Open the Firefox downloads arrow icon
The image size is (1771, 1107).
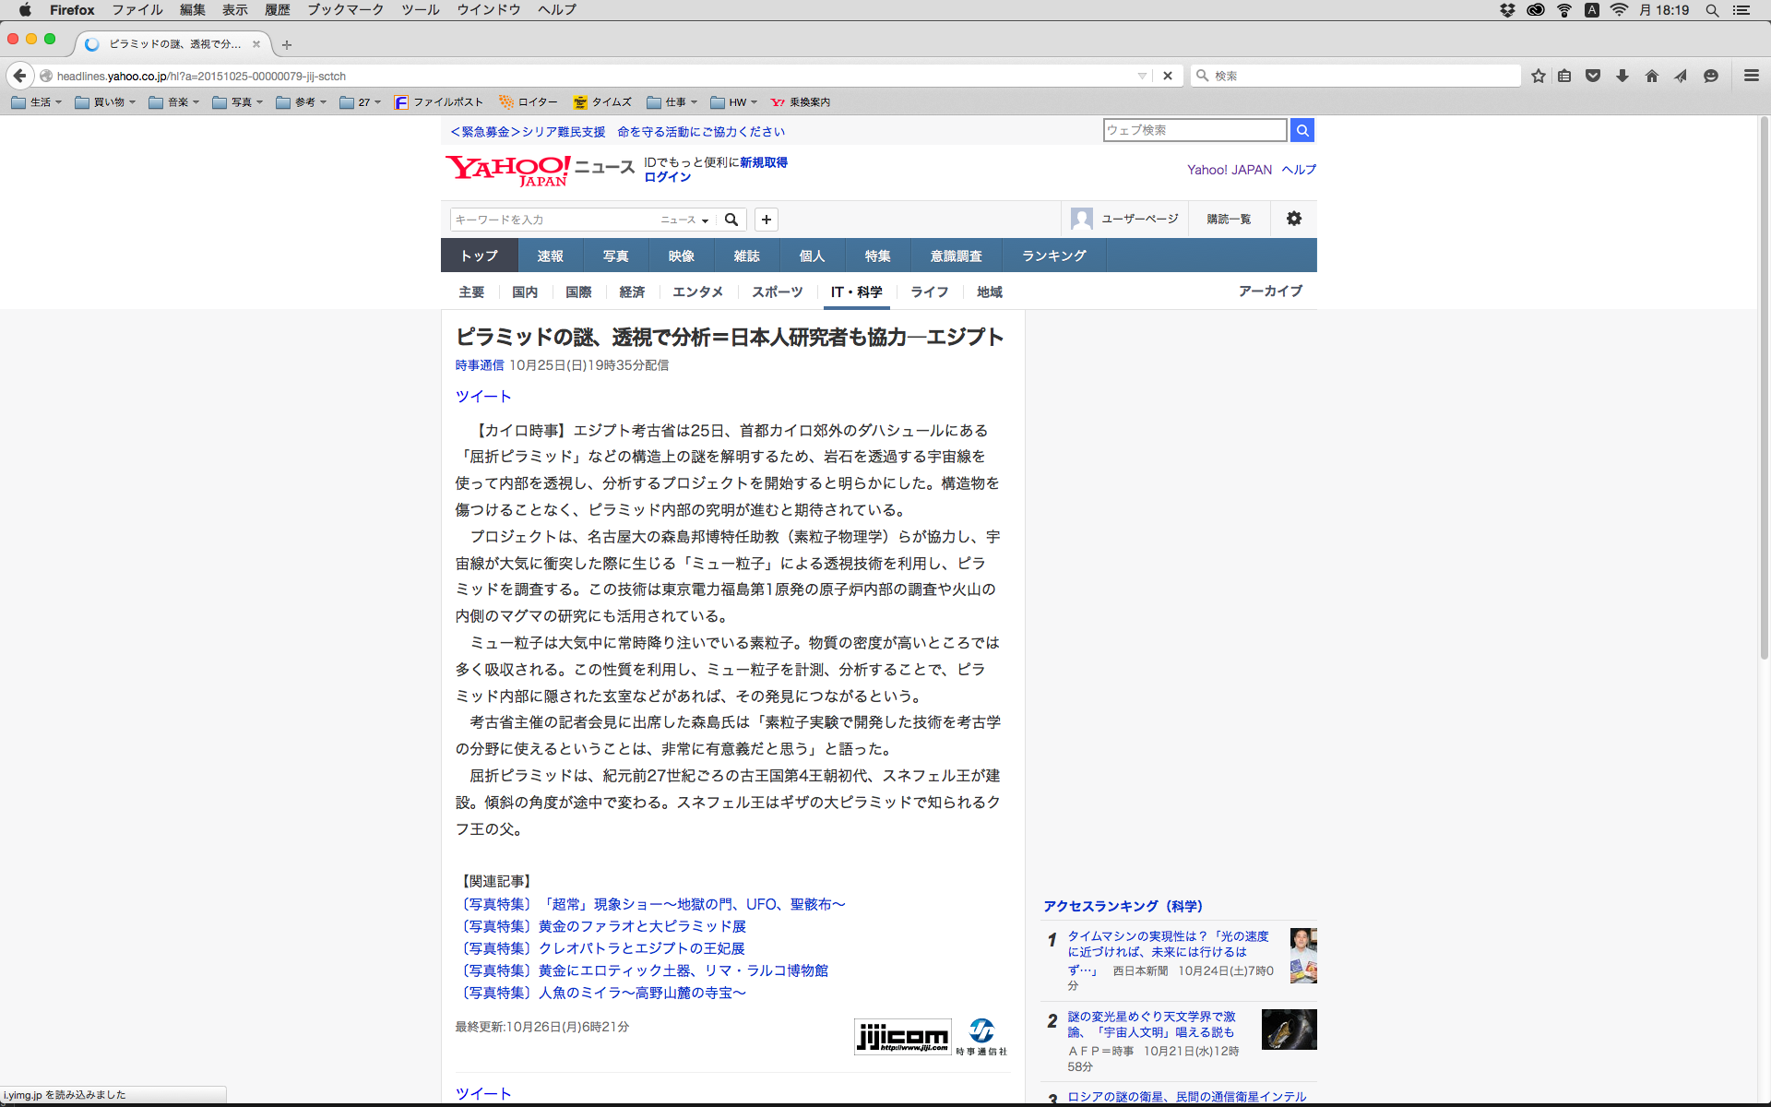[1622, 76]
